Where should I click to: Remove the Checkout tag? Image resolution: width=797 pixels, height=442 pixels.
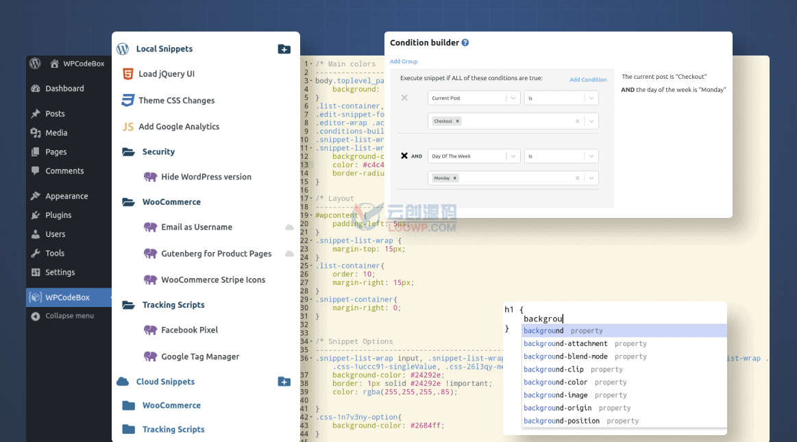[x=458, y=121]
